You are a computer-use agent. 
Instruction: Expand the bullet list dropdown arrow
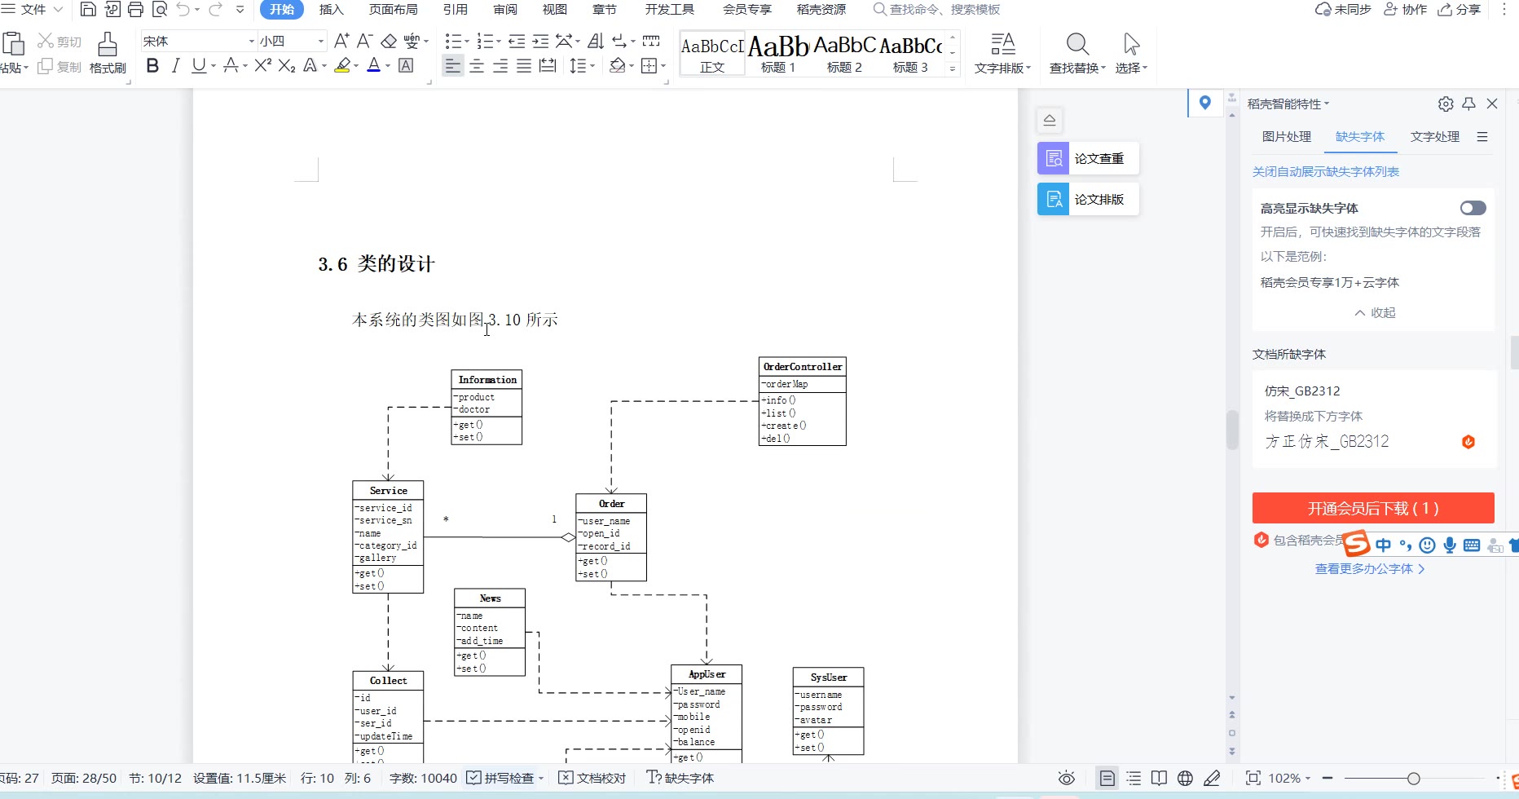click(466, 41)
